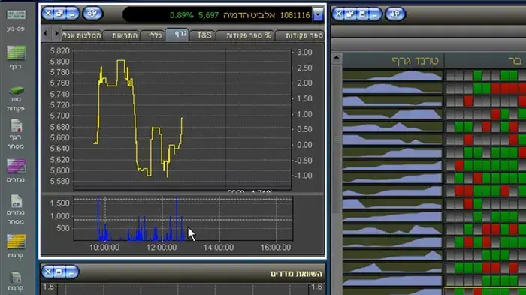
Task: Open the המלצות אנלי tab
Action: pos(81,35)
